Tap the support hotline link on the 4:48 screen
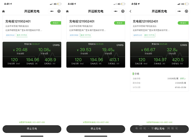The image size is (191, 138). [96, 122]
